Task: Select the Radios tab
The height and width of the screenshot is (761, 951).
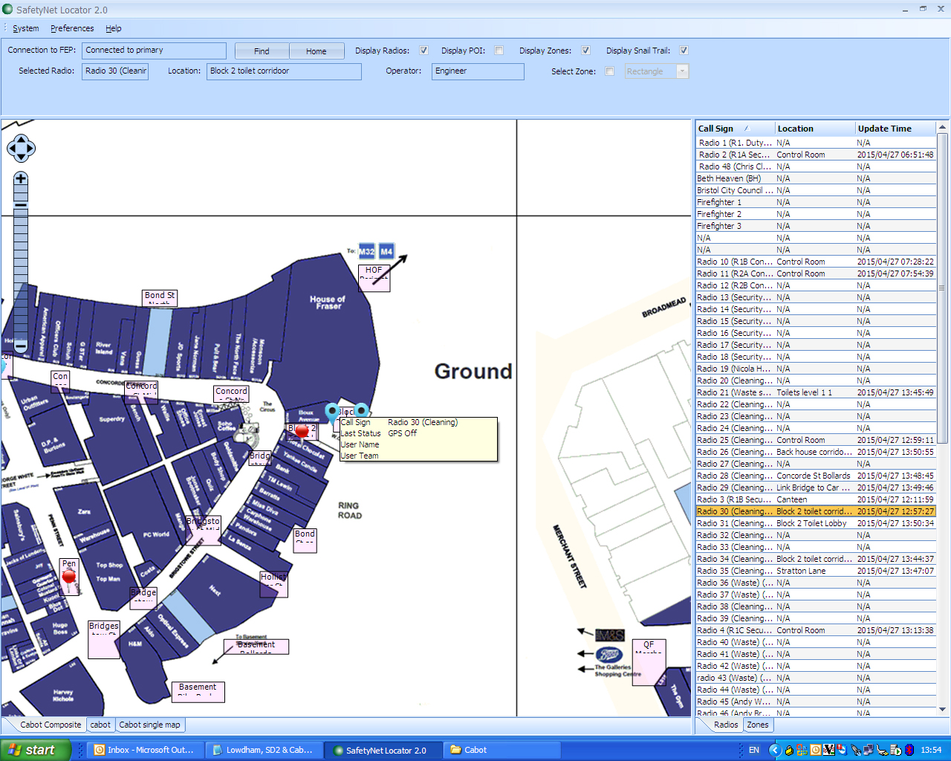Action: [x=726, y=725]
